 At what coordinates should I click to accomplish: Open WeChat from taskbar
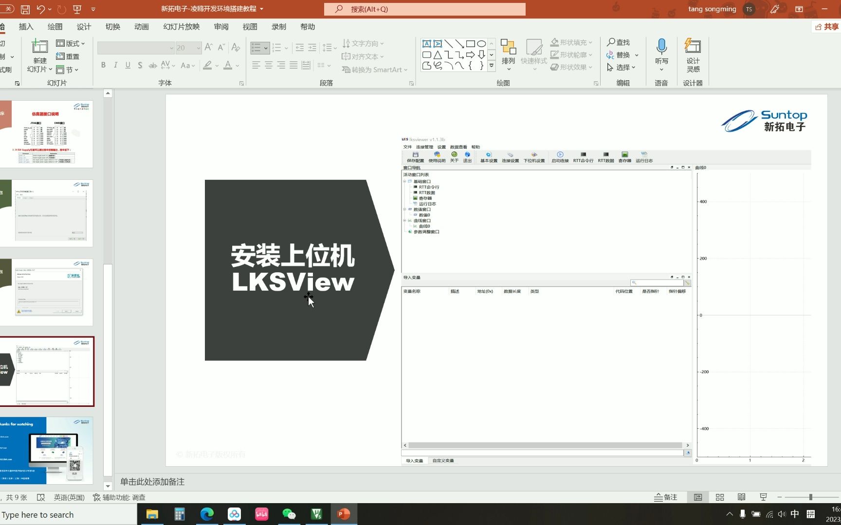pos(289,514)
